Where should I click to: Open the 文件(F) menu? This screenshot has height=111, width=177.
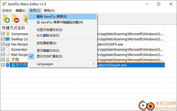(7, 11)
